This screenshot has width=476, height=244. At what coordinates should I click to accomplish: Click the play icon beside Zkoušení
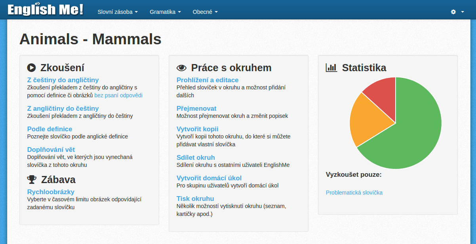click(31, 68)
